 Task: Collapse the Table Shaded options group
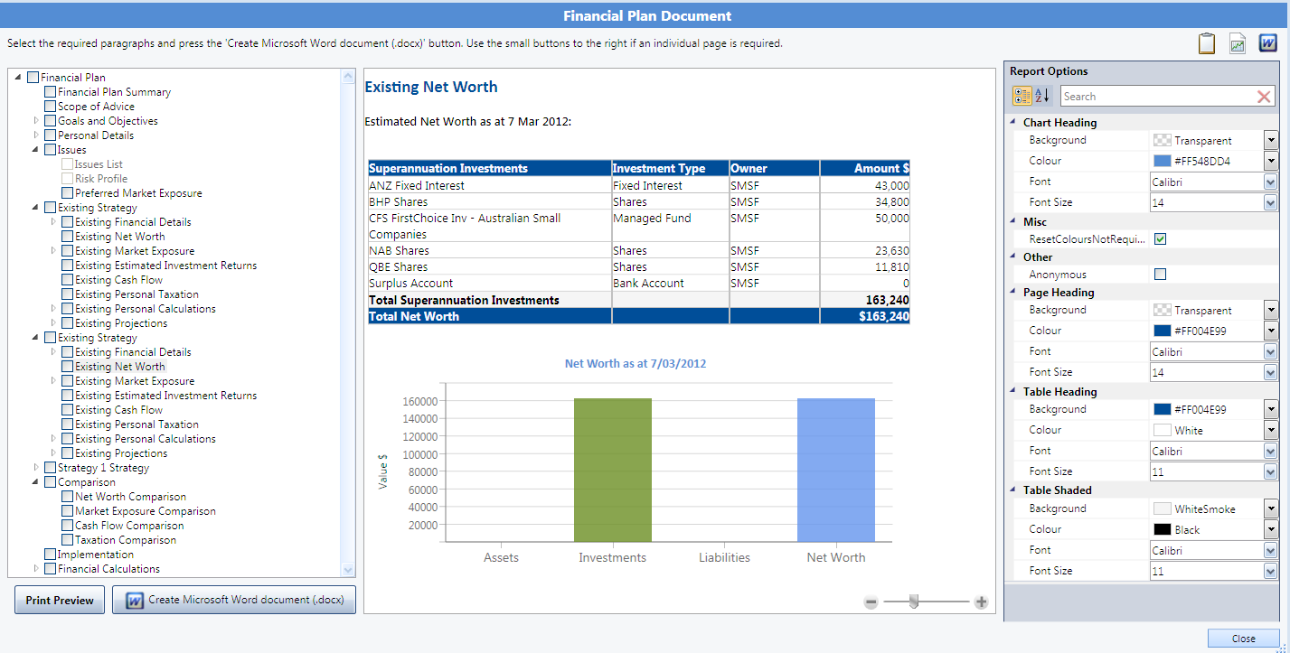(1012, 490)
